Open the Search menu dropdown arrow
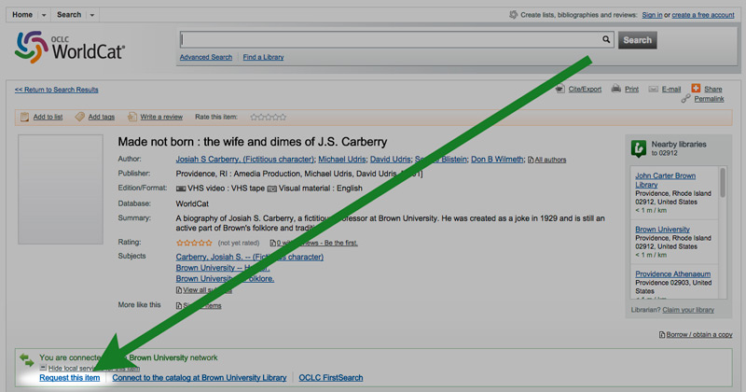Screen dimensions: 746x392 (92, 15)
